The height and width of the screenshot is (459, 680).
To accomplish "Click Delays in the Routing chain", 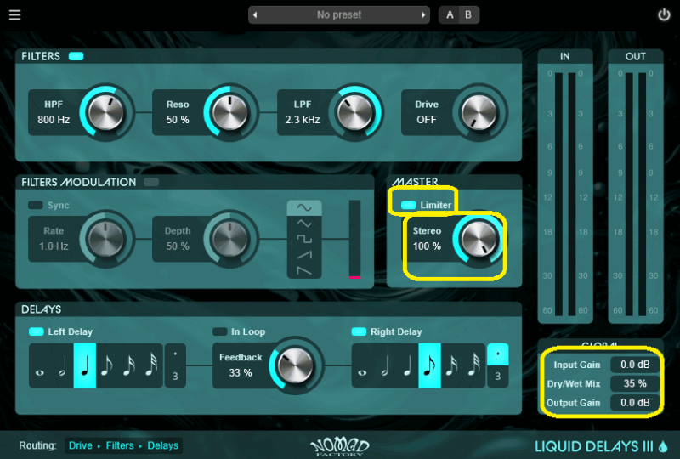I will (162, 445).
